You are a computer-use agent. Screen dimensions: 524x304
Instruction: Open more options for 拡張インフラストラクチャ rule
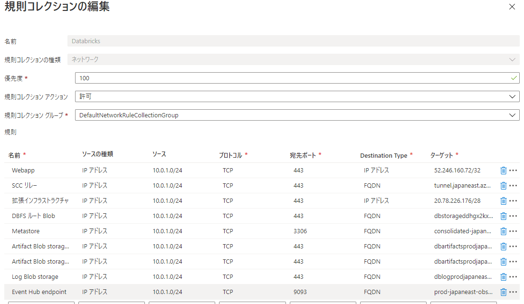[513, 201]
